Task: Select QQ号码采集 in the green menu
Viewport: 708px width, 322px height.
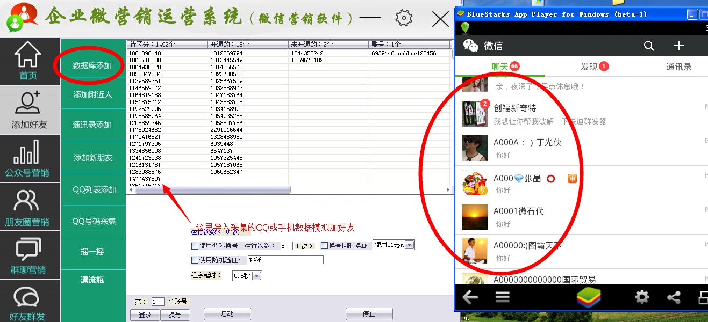Action: pos(94,221)
